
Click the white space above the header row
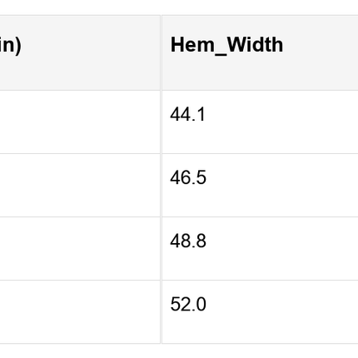click(179, 7)
